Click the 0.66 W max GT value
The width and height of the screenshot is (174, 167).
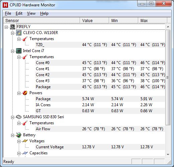(x=146, y=111)
